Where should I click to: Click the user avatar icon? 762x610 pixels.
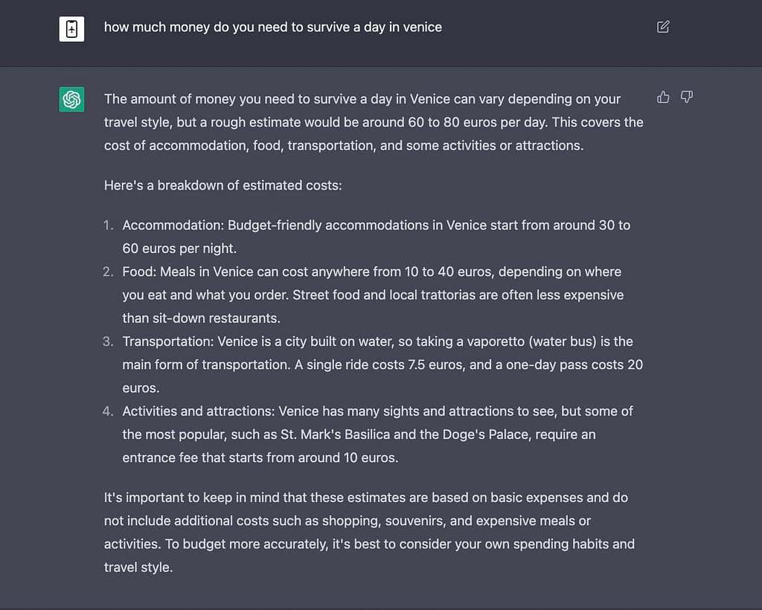pos(71,29)
